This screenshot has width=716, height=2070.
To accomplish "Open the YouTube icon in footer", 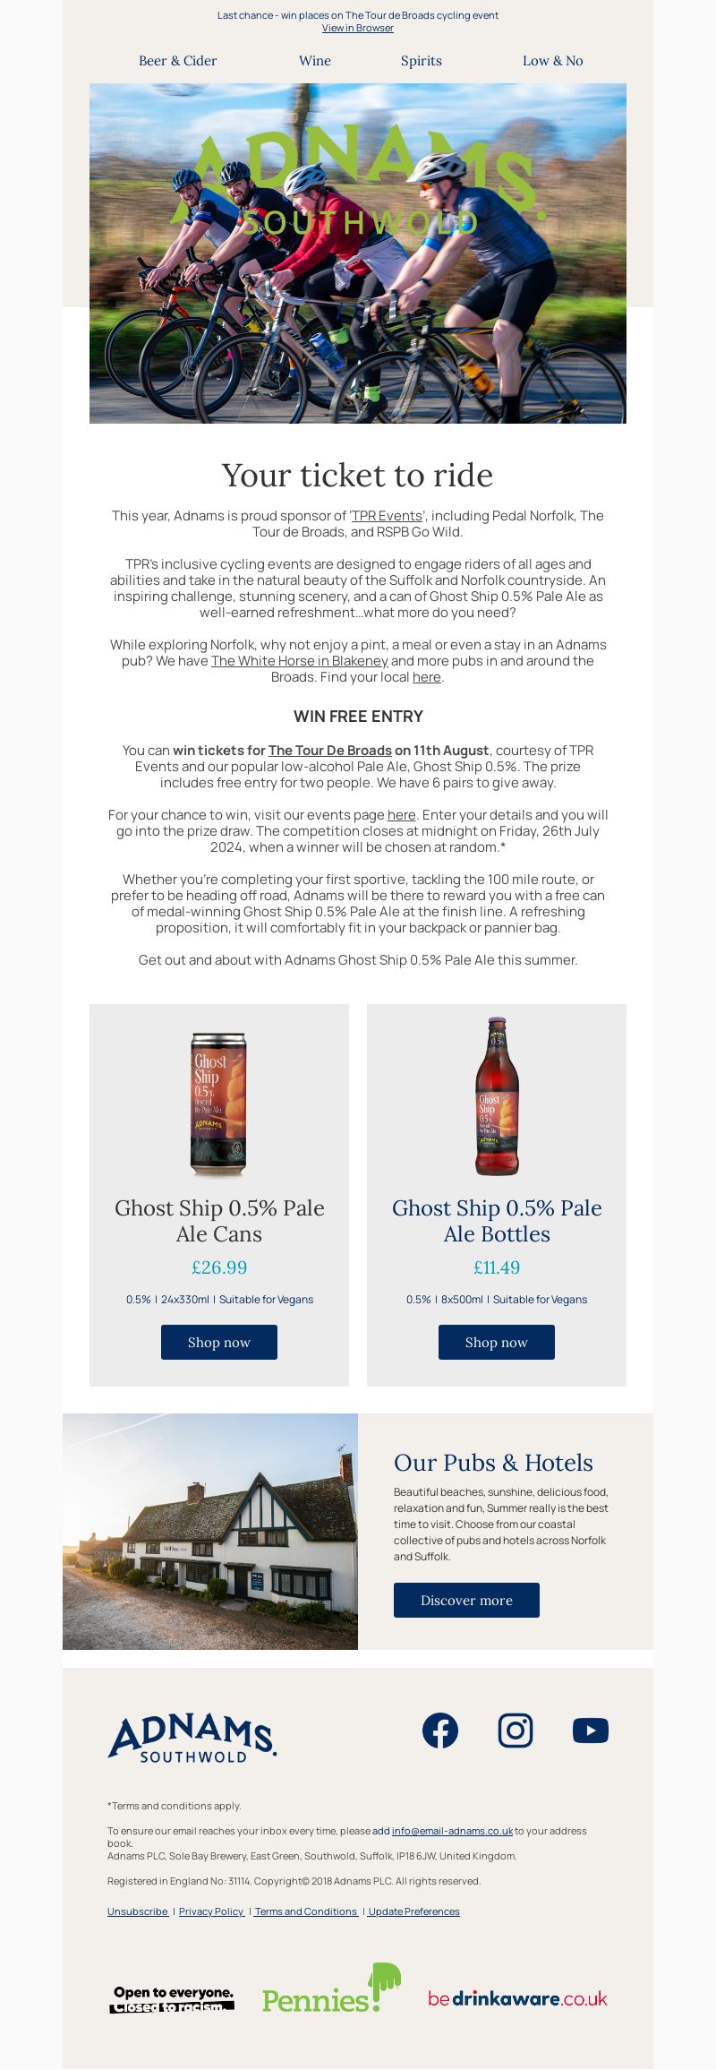I will click(x=591, y=1730).
